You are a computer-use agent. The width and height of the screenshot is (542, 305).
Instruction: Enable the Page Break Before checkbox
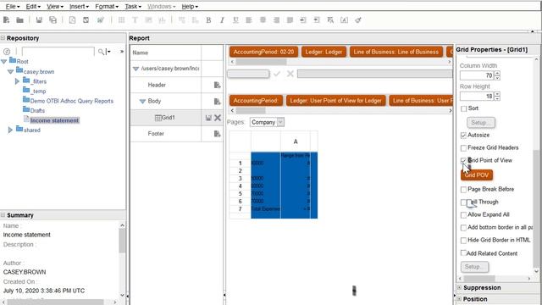464,190
